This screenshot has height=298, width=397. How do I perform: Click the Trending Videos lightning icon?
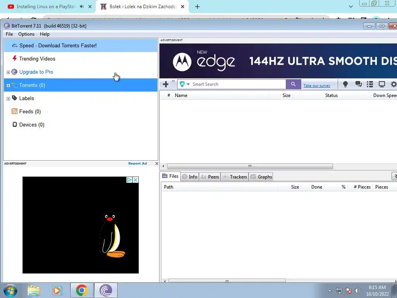15,59
